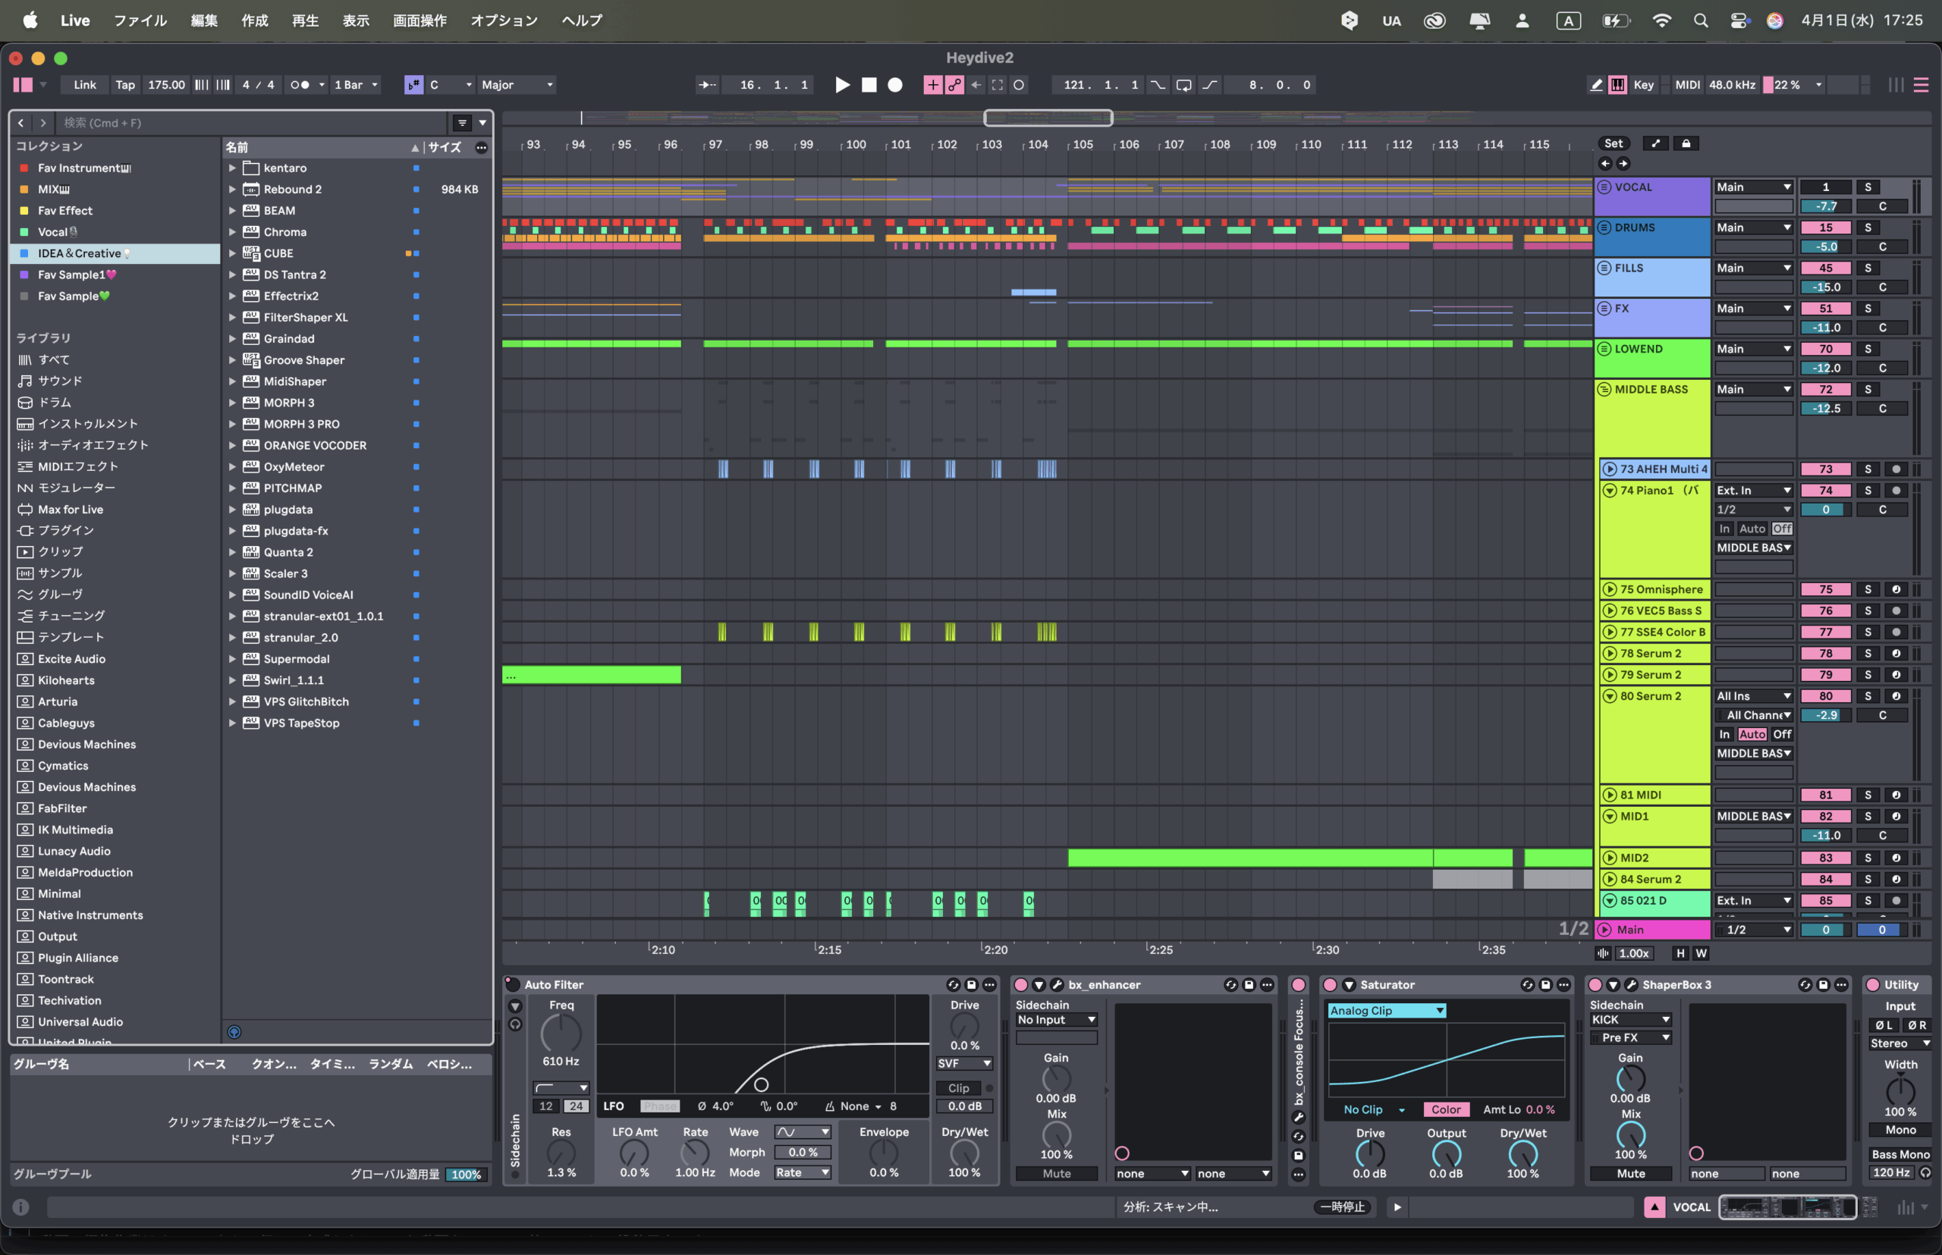Viewport: 1942px width, 1255px height.
Task: Enable the Punch-Out switch
Action: [1210, 85]
